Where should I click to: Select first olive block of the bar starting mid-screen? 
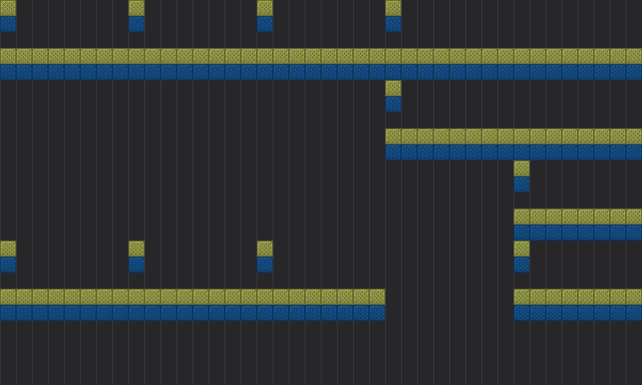coord(393,136)
